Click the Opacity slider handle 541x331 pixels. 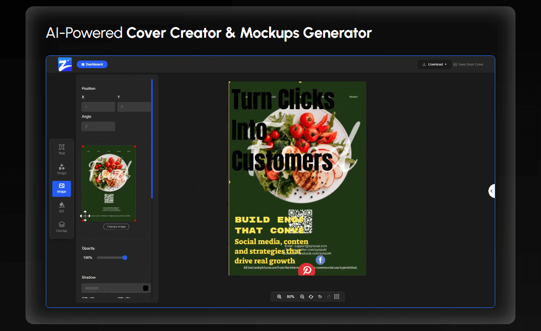coord(125,257)
